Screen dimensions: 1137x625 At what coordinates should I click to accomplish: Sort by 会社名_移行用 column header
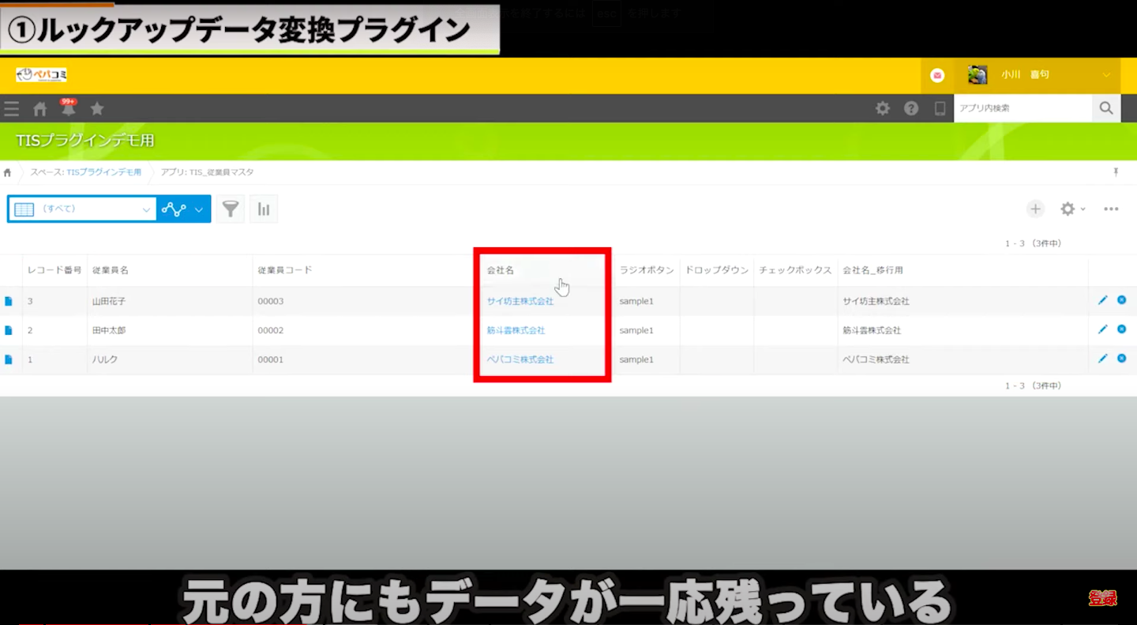pyautogui.click(x=872, y=270)
